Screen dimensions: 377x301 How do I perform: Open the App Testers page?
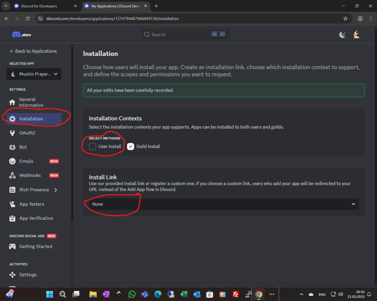pos(34,204)
